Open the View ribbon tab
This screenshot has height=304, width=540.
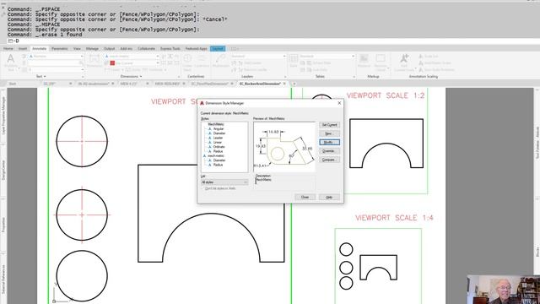click(x=77, y=49)
